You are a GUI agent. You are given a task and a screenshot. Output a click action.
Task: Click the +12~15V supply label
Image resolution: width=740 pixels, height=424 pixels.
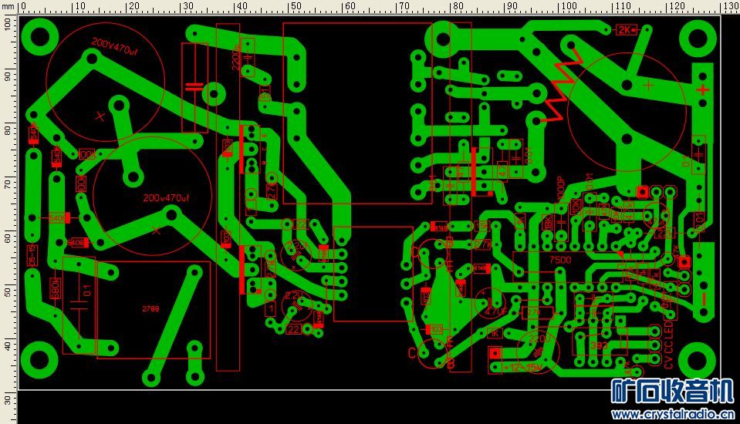523,368
